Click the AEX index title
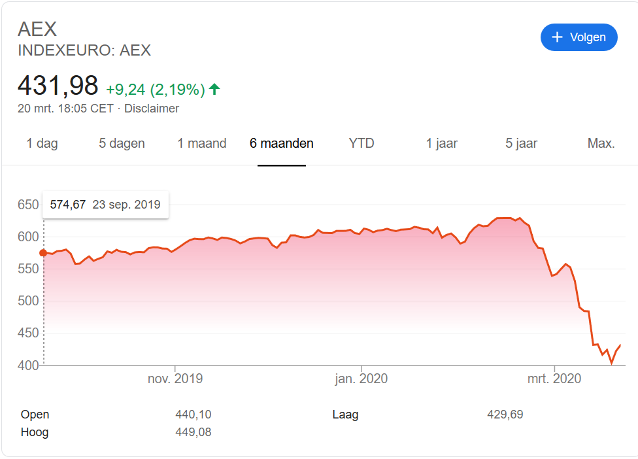Screen dimensions: 638x459 point(38,29)
